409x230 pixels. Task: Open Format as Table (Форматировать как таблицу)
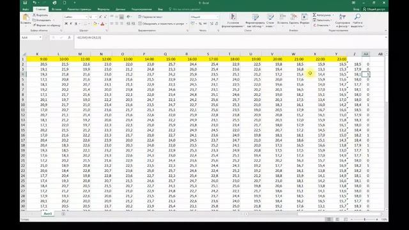255,21
